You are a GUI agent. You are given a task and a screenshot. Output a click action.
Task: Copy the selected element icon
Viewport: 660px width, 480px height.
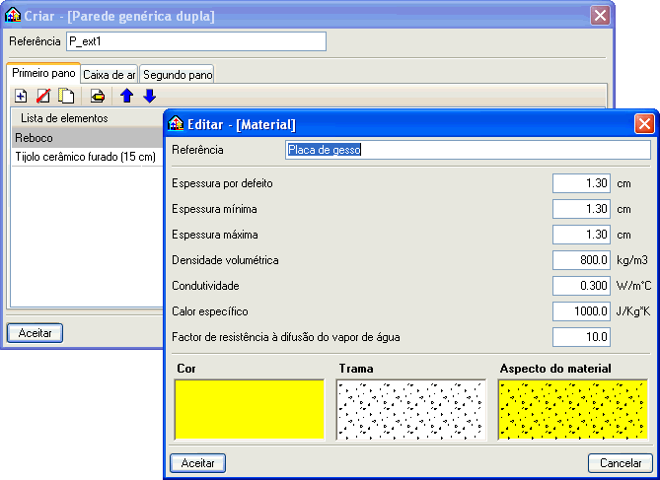pos(66,96)
